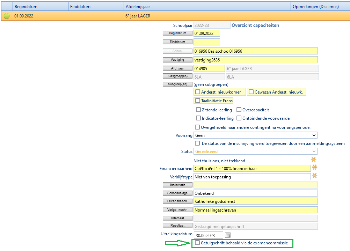
Task: Click the Taalinitiatie button
Action: tap(177, 185)
